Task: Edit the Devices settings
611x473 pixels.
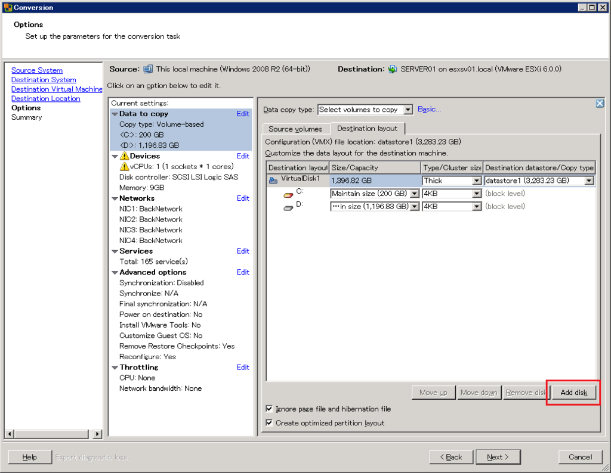Action: 243,156
